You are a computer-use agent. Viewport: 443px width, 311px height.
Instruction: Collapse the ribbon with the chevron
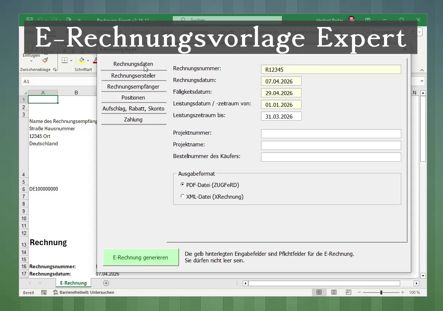point(422,70)
